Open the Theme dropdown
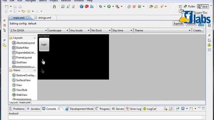Image resolution: width=214 pixels, height=120 pixels. pyautogui.click(x=163, y=30)
